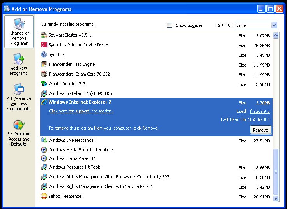Select the Windows Media Player 11 entry
The height and width of the screenshot is (209, 287).
156,158
